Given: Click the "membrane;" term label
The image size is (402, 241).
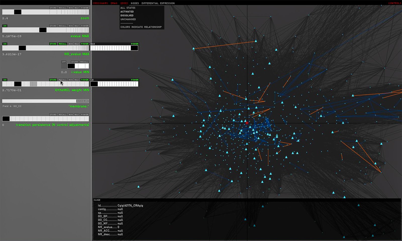Looking at the screenshot, I should point(79,106).
